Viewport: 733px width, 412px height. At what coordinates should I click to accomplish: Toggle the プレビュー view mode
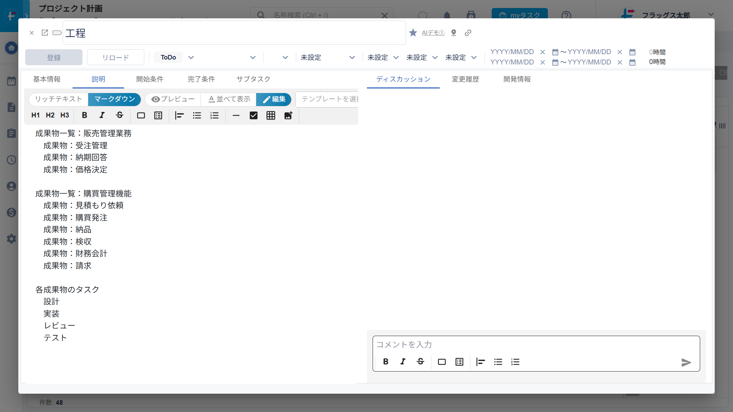point(173,99)
